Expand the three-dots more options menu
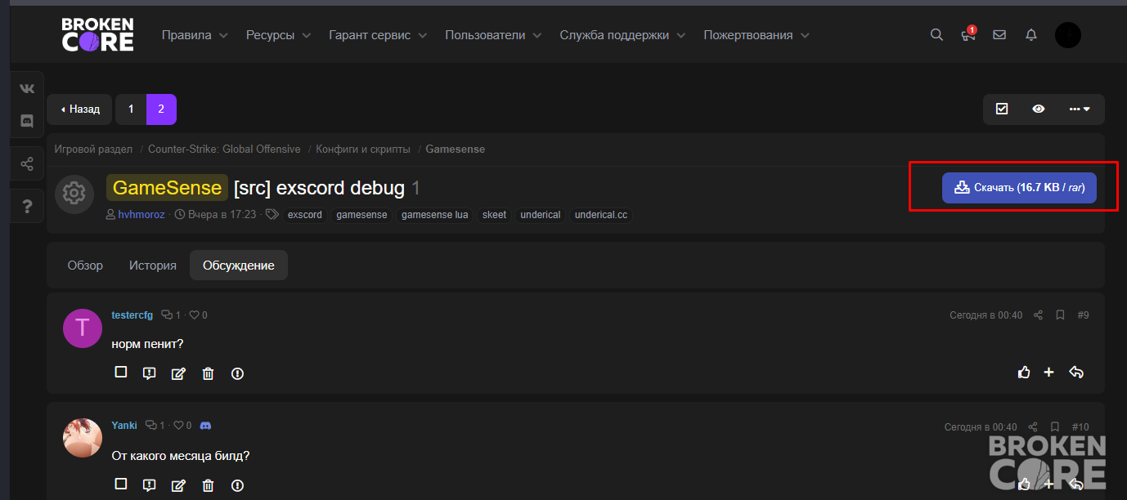This screenshot has height=500, width=1127. [x=1080, y=109]
